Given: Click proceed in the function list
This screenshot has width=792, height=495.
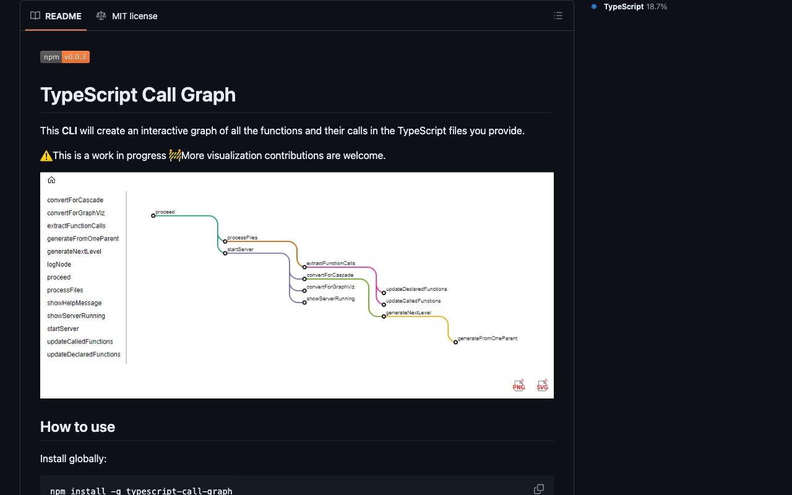Looking at the screenshot, I should pyautogui.click(x=59, y=277).
